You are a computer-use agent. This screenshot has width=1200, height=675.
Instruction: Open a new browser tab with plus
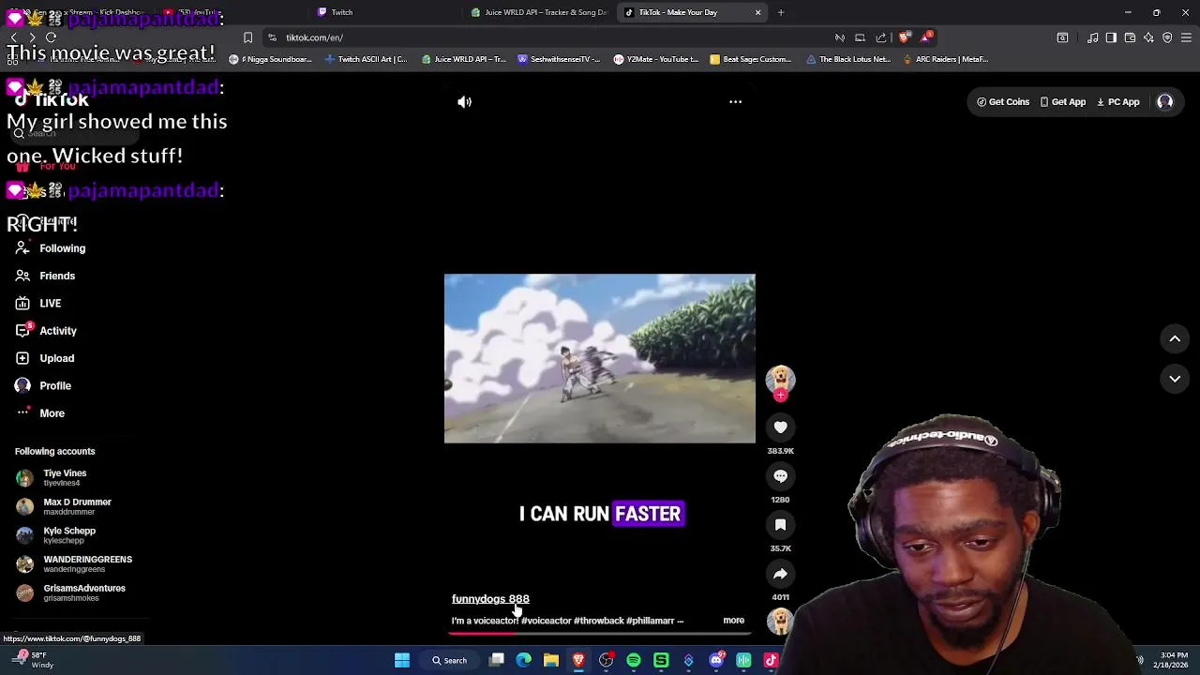pos(780,12)
